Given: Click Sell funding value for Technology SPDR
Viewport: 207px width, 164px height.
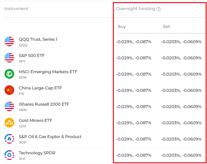Looking at the screenshot, I should tap(181, 155).
